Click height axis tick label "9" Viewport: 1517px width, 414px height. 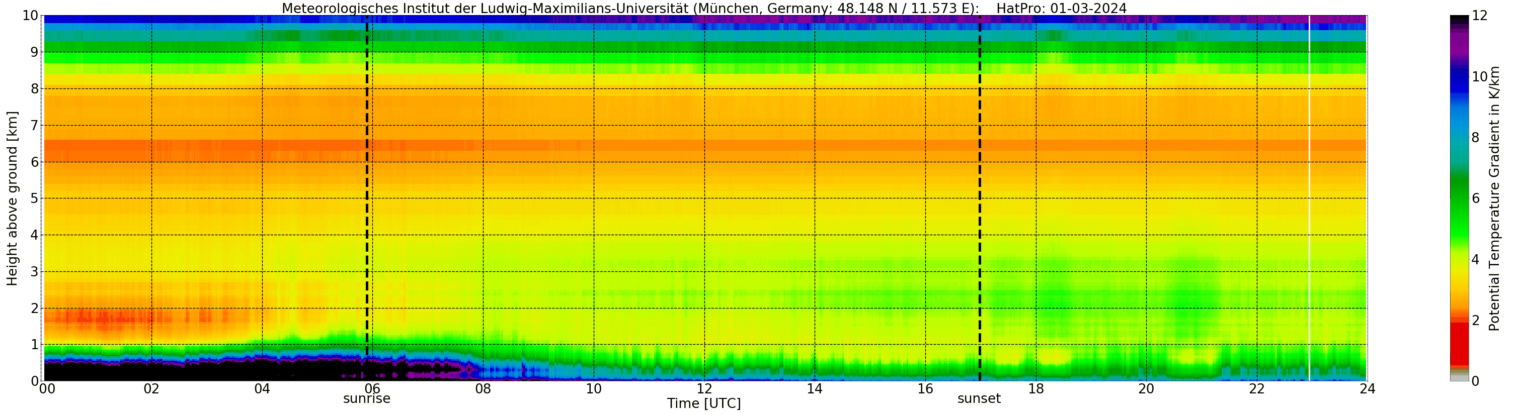[x=34, y=52]
